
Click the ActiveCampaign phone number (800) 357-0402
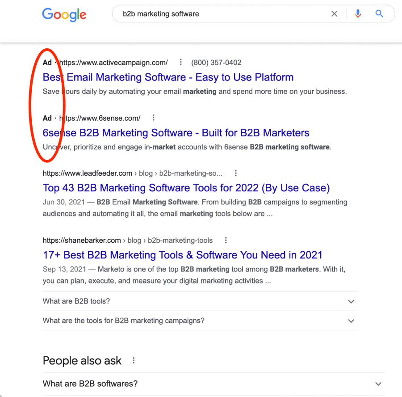pos(216,62)
